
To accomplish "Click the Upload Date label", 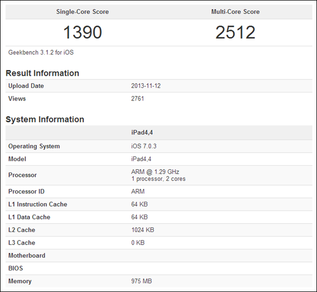I will click(26, 86).
